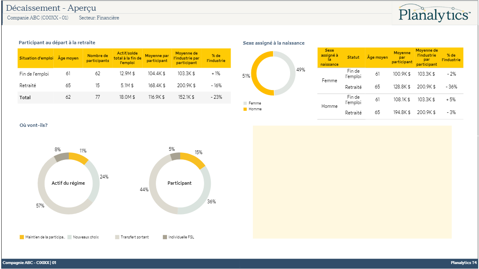
Task: Select the Homme legend color swatch
Action: click(245, 109)
